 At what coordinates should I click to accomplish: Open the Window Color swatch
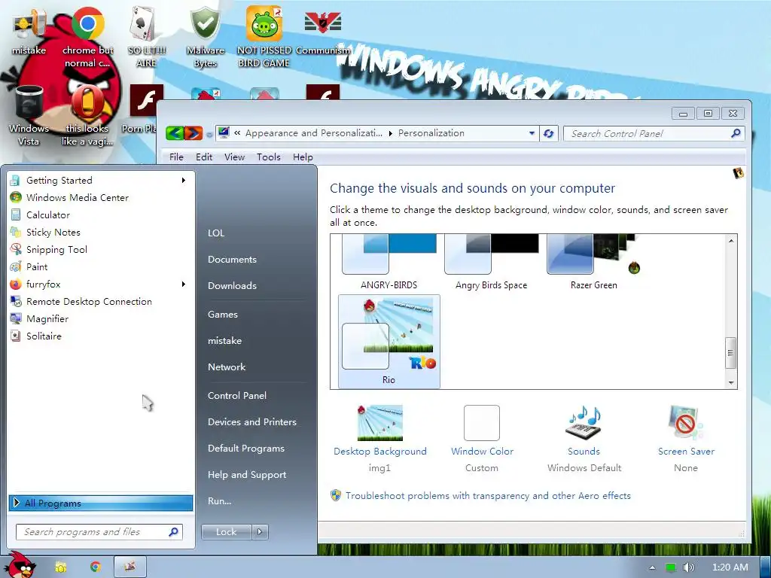[482, 423]
